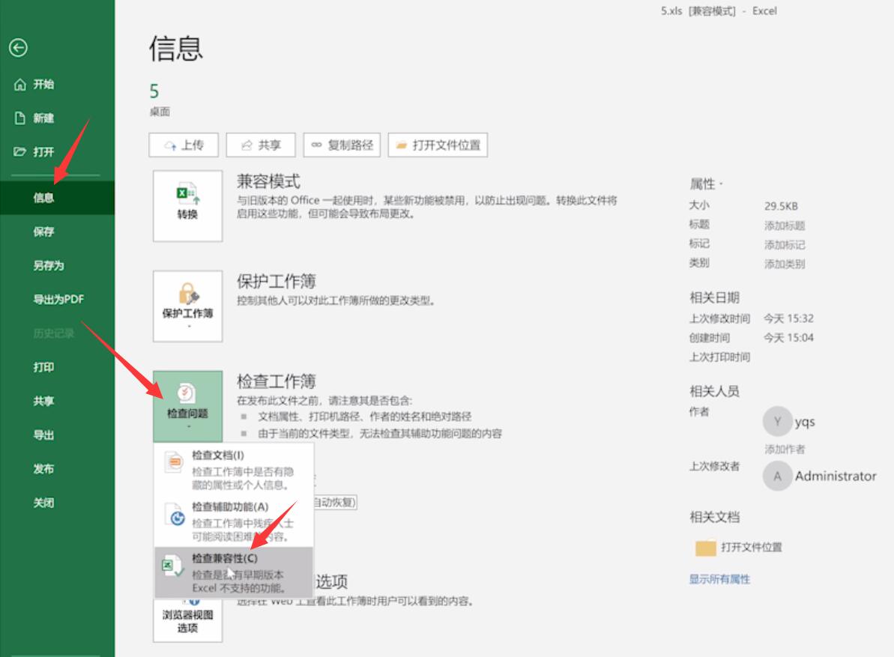Toggle the 检查问题 dropdown button

(x=187, y=406)
